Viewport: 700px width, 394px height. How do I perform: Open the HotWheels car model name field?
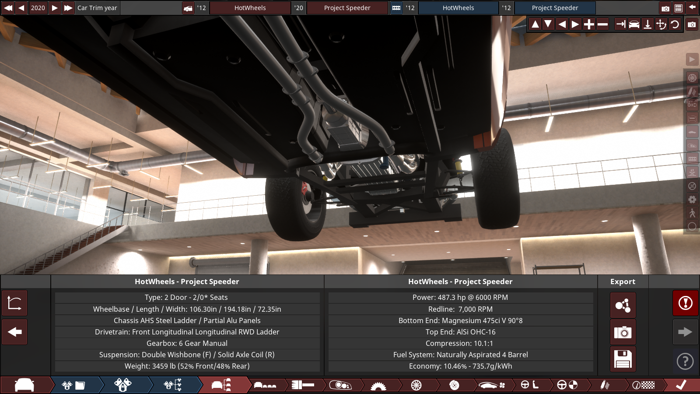[x=250, y=8]
